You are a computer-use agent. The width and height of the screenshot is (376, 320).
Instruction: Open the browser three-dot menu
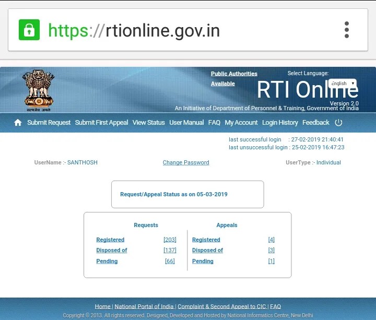coord(347,30)
